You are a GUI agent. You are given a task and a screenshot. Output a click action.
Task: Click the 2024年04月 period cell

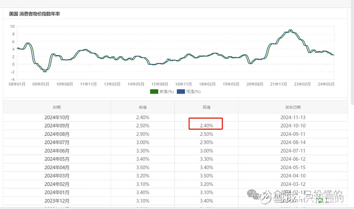pos(57,168)
